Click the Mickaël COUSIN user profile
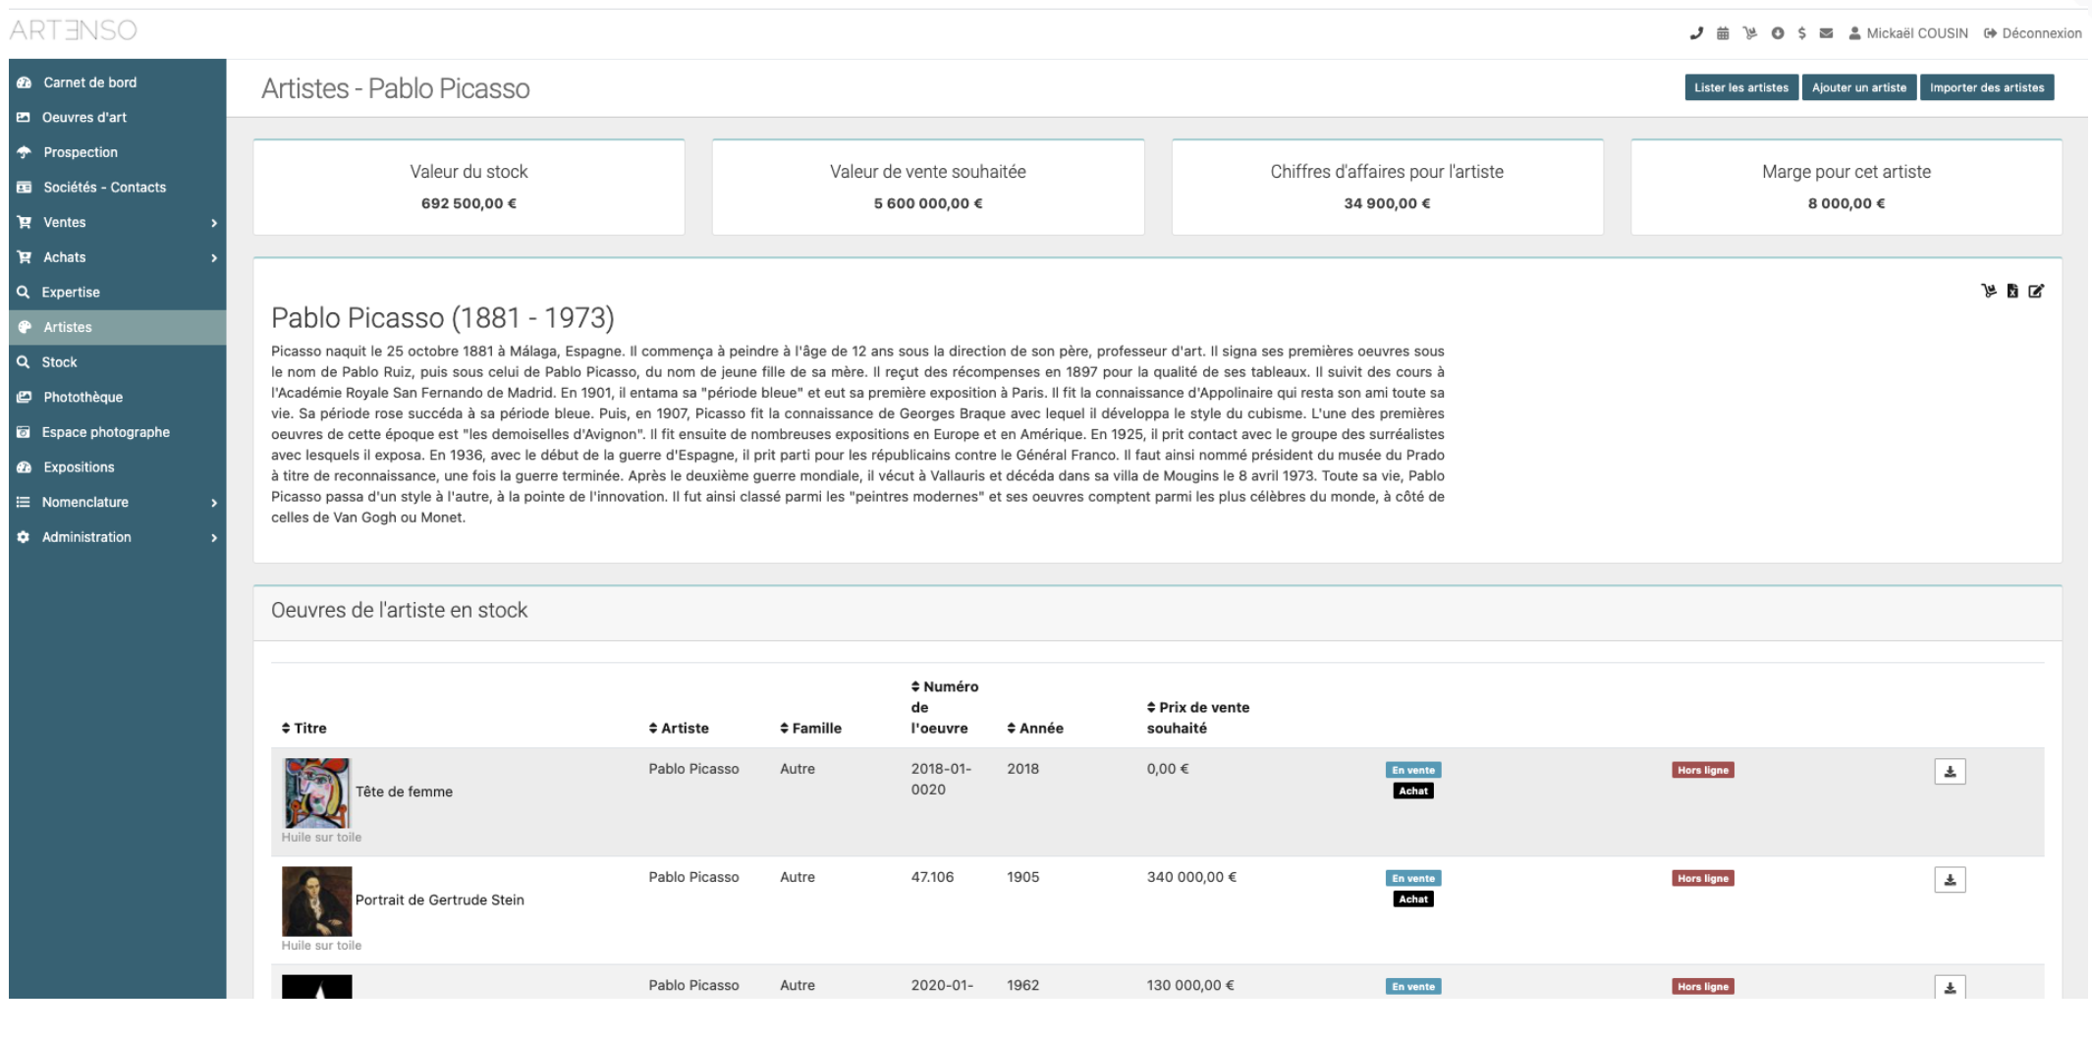The width and height of the screenshot is (2092, 1037). point(1908,33)
